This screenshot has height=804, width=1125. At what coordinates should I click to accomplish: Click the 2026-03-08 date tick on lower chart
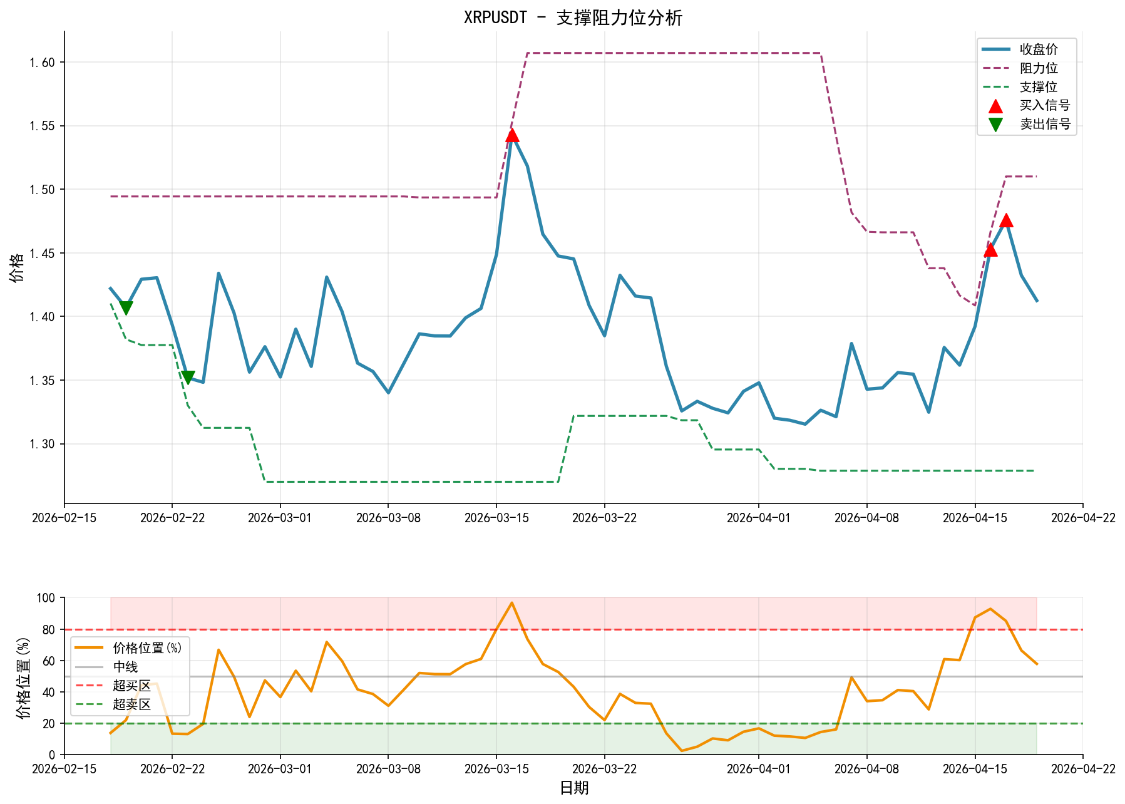(388, 769)
